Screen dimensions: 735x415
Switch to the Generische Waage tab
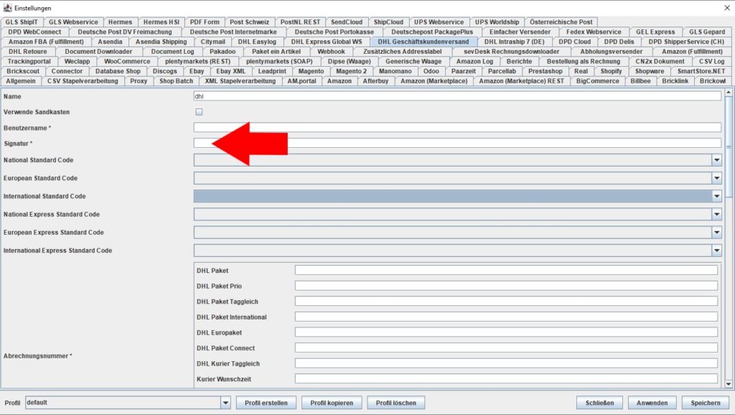pos(413,62)
